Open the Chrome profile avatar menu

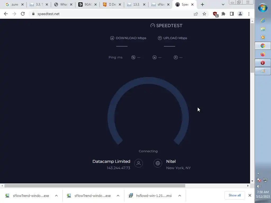240,14
